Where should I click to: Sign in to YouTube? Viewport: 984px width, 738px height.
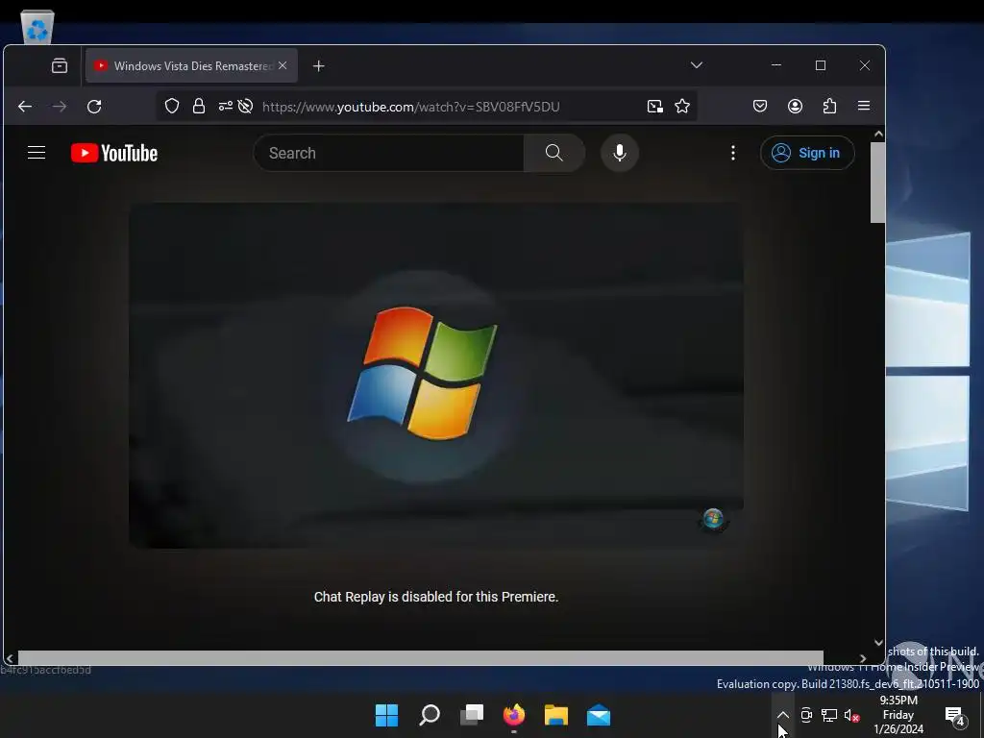(x=807, y=153)
